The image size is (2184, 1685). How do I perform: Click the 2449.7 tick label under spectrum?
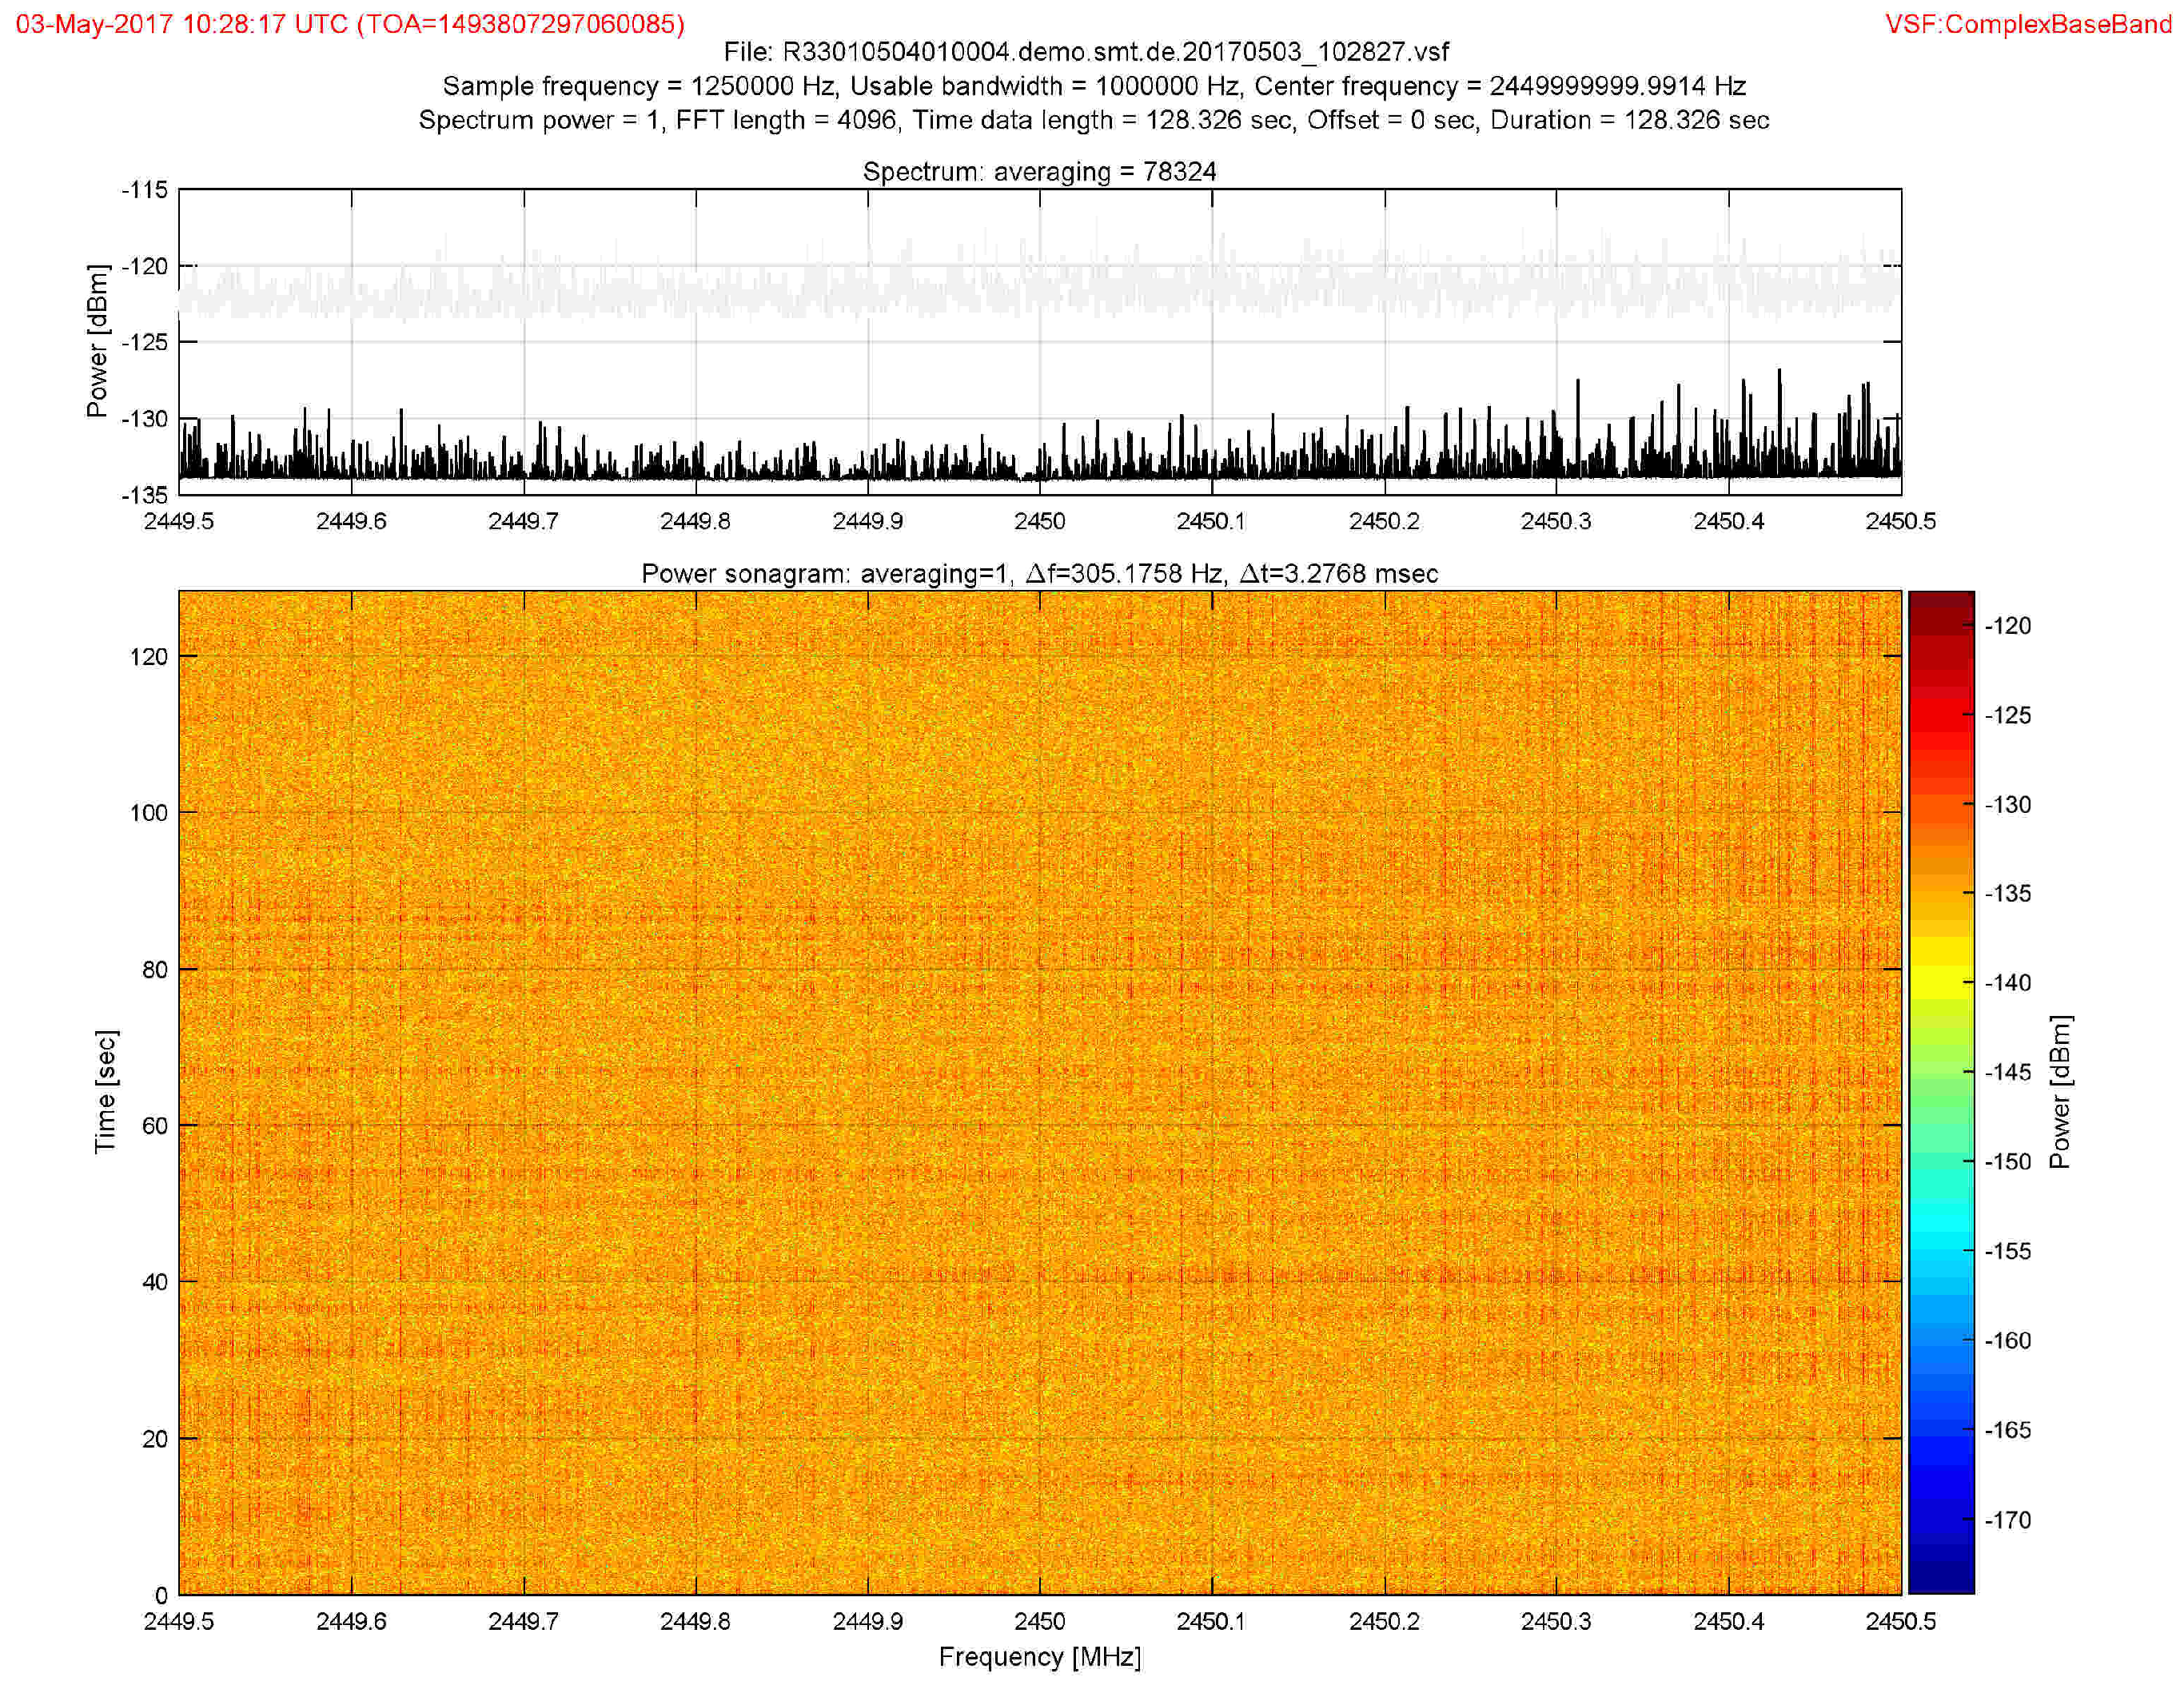523,521
